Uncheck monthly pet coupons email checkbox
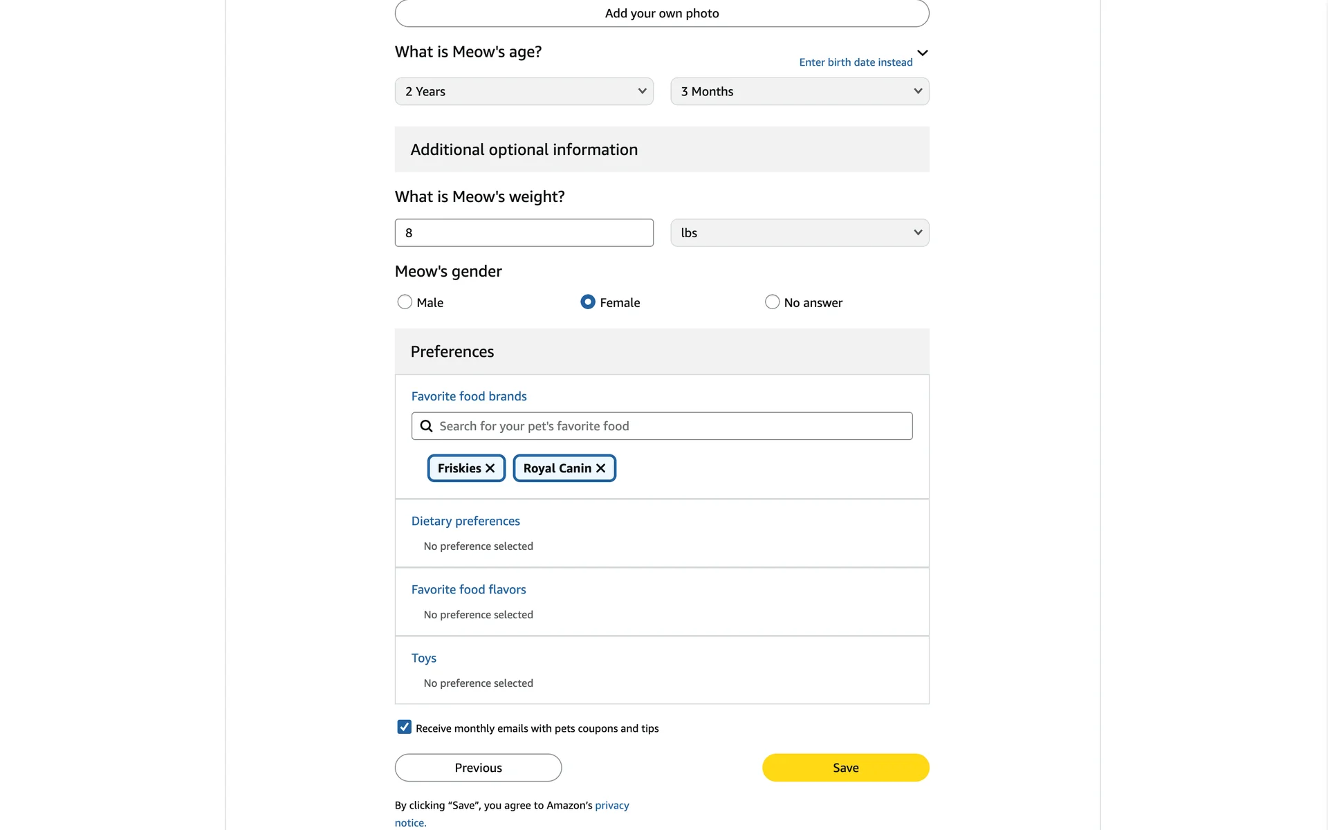The image size is (1328, 830). coord(405,727)
